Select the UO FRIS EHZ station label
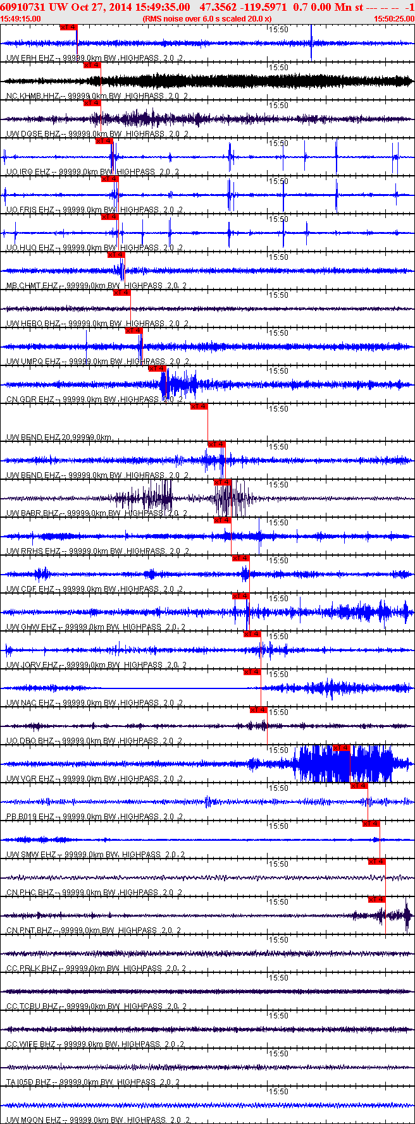 coord(94,210)
